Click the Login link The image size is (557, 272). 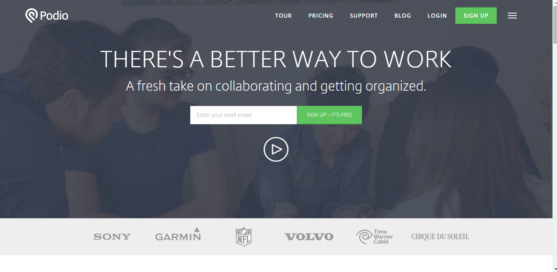437,16
